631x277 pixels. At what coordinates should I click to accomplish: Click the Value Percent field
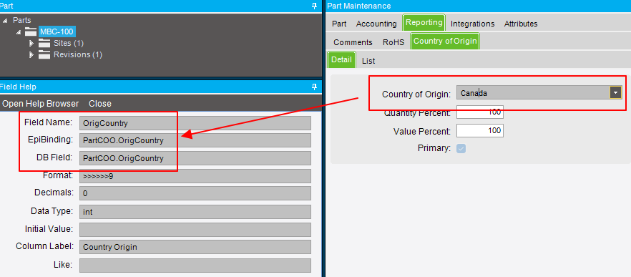[479, 130]
